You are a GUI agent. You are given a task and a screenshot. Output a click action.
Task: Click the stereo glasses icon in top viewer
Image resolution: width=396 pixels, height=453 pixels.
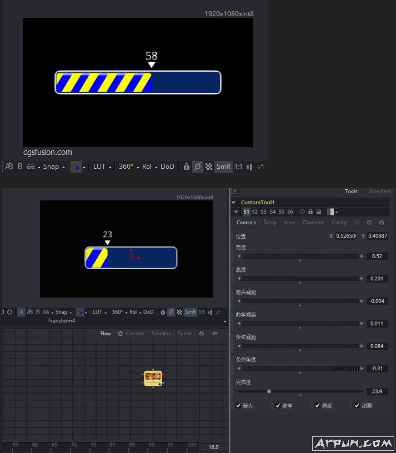point(31,167)
